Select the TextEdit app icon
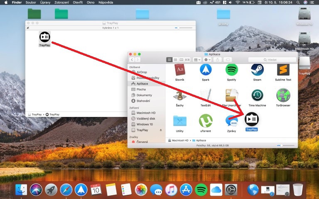The width and height of the screenshot is (319, 199). tap(206, 95)
